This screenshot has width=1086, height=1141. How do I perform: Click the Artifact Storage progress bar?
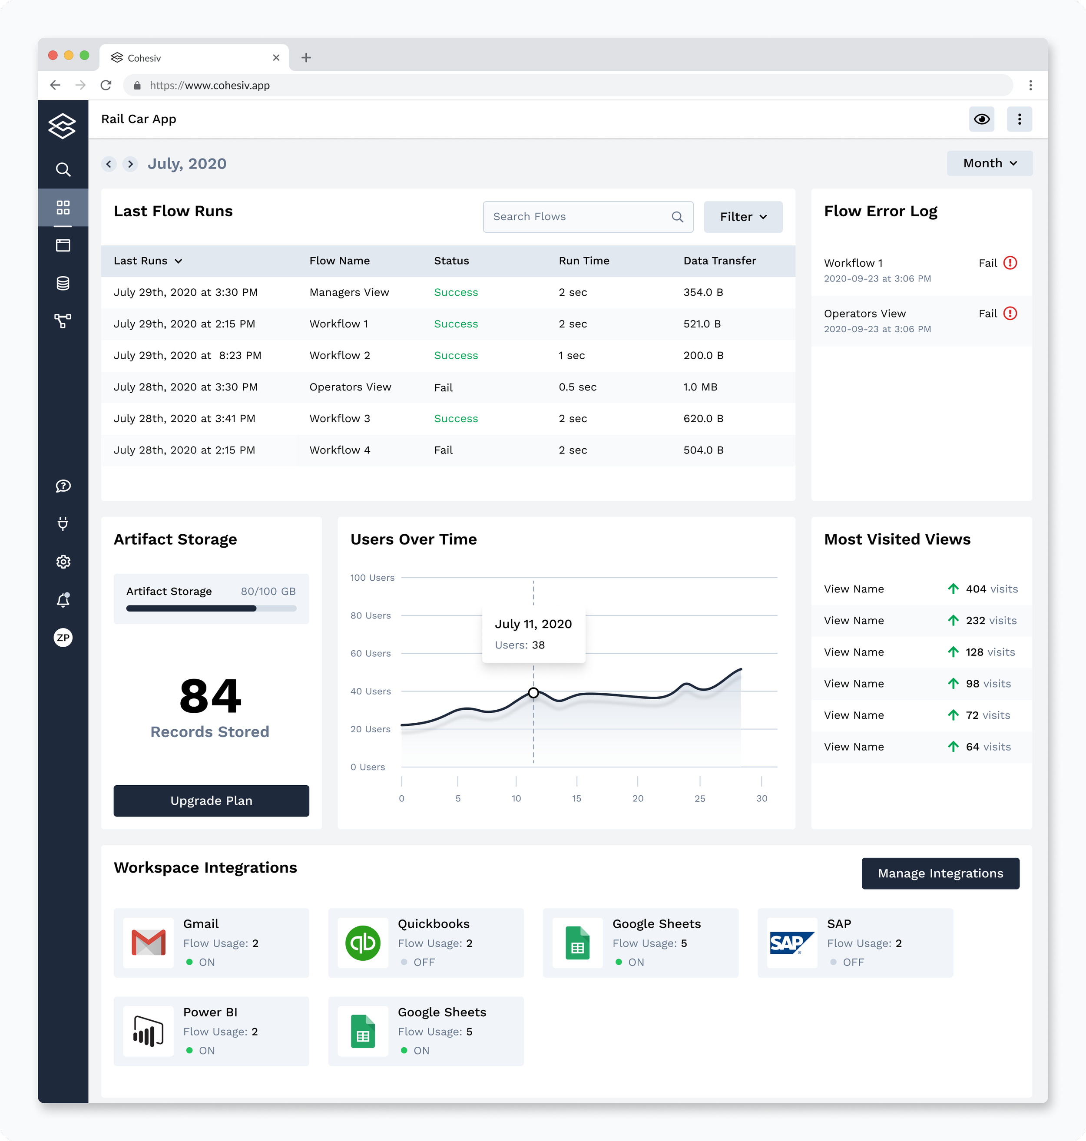click(x=211, y=609)
